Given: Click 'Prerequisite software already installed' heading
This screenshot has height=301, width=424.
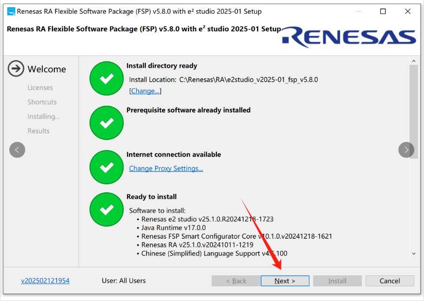Looking at the screenshot, I should pyautogui.click(x=189, y=110).
